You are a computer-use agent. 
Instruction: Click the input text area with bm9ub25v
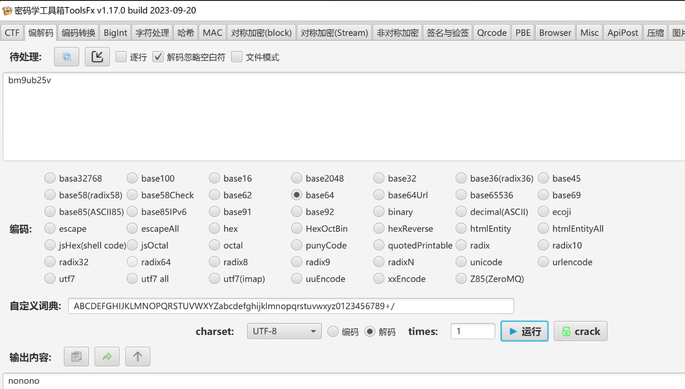(x=344, y=117)
